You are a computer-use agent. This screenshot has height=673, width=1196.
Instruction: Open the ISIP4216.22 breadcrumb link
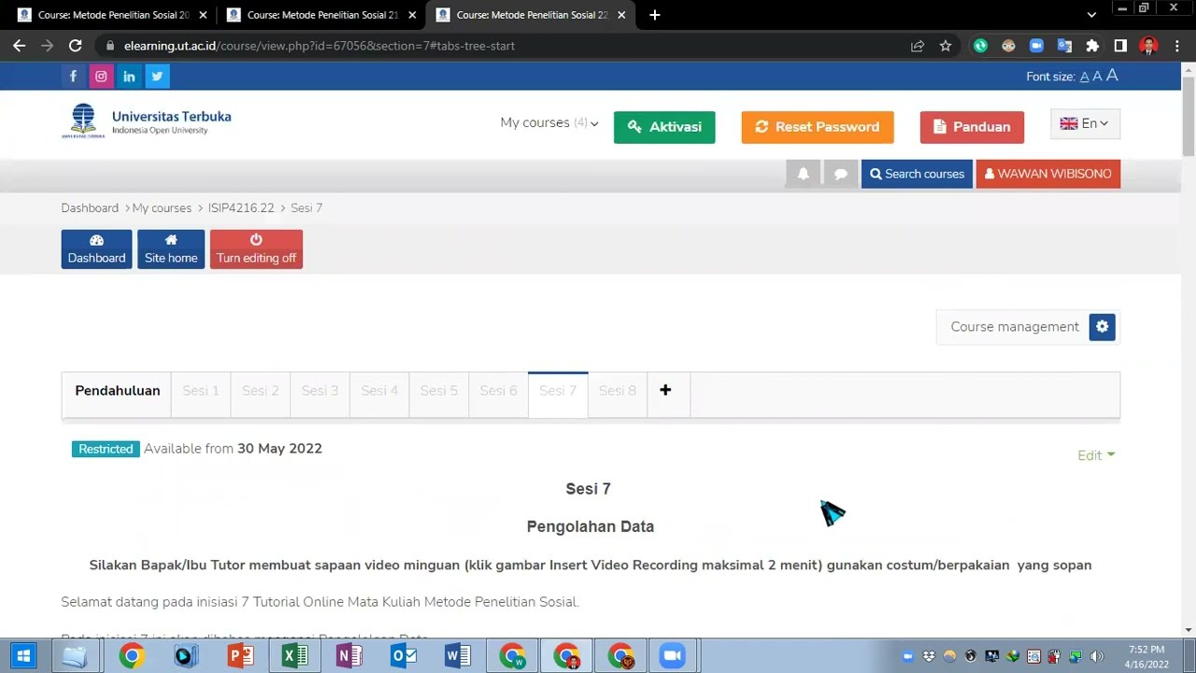click(241, 208)
